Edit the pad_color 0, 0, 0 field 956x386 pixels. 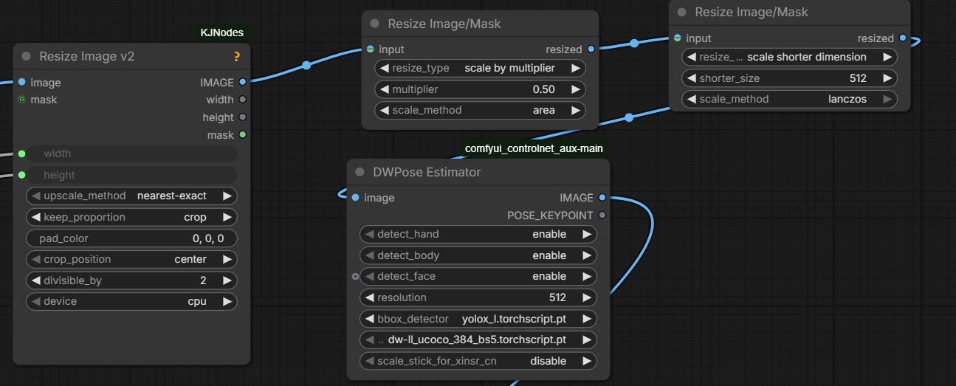coord(131,238)
